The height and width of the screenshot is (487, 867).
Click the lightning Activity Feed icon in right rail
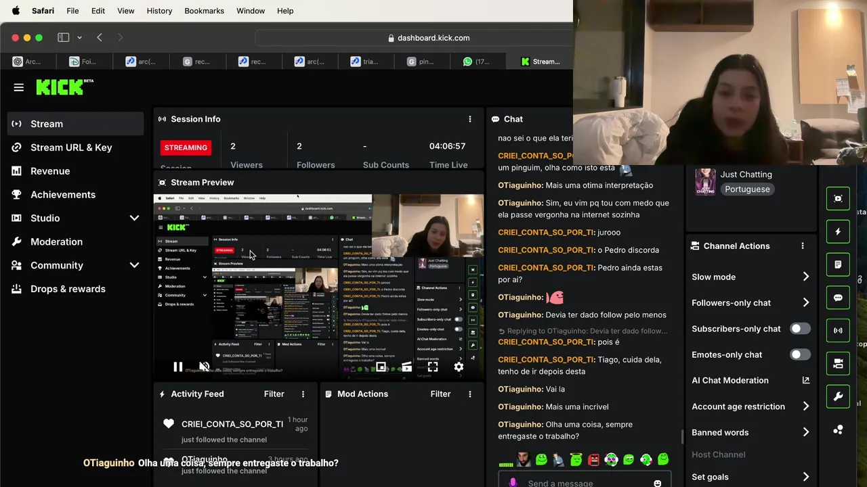838,231
